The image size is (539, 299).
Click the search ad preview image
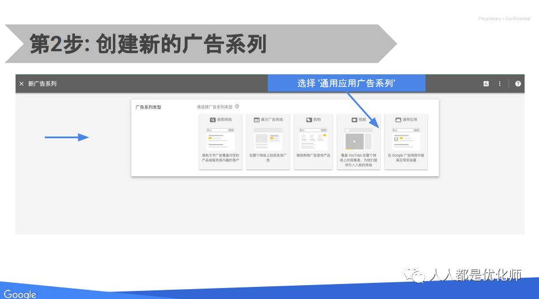[x=221, y=139]
